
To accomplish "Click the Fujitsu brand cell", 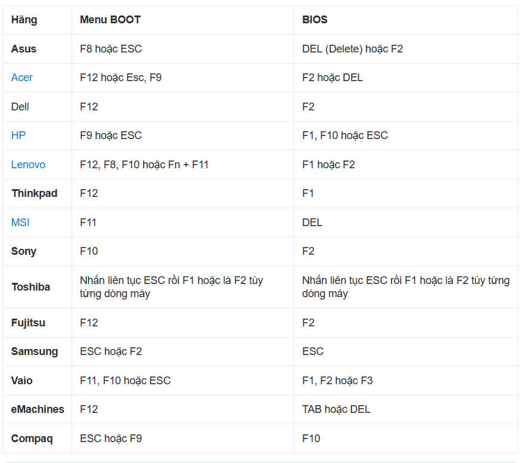I will (x=28, y=323).
